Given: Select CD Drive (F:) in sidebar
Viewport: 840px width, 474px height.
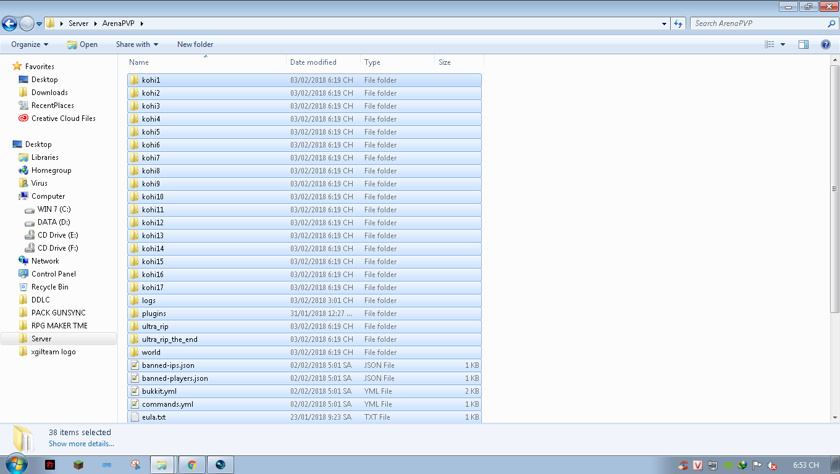Looking at the screenshot, I should tap(58, 248).
